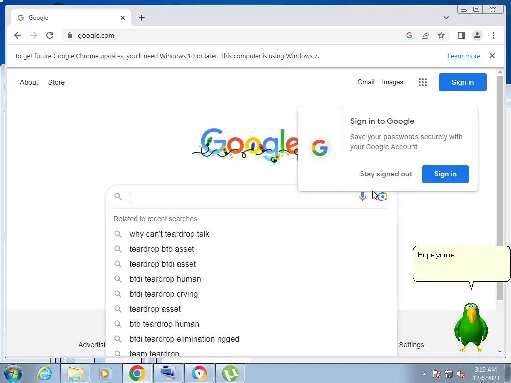Bookmark this page with the star icon
The image size is (511, 383).
pos(441,35)
